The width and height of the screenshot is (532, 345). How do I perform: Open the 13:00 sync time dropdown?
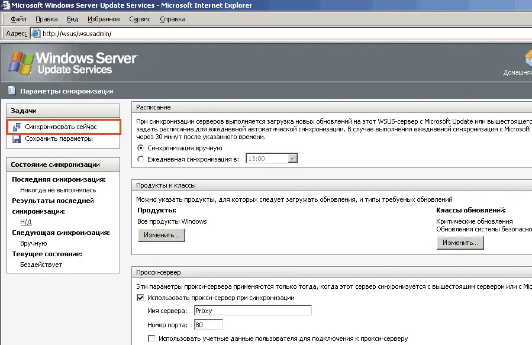[x=292, y=159]
